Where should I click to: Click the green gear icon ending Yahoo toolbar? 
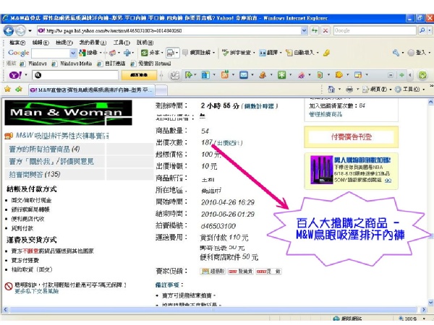point(422,75)
